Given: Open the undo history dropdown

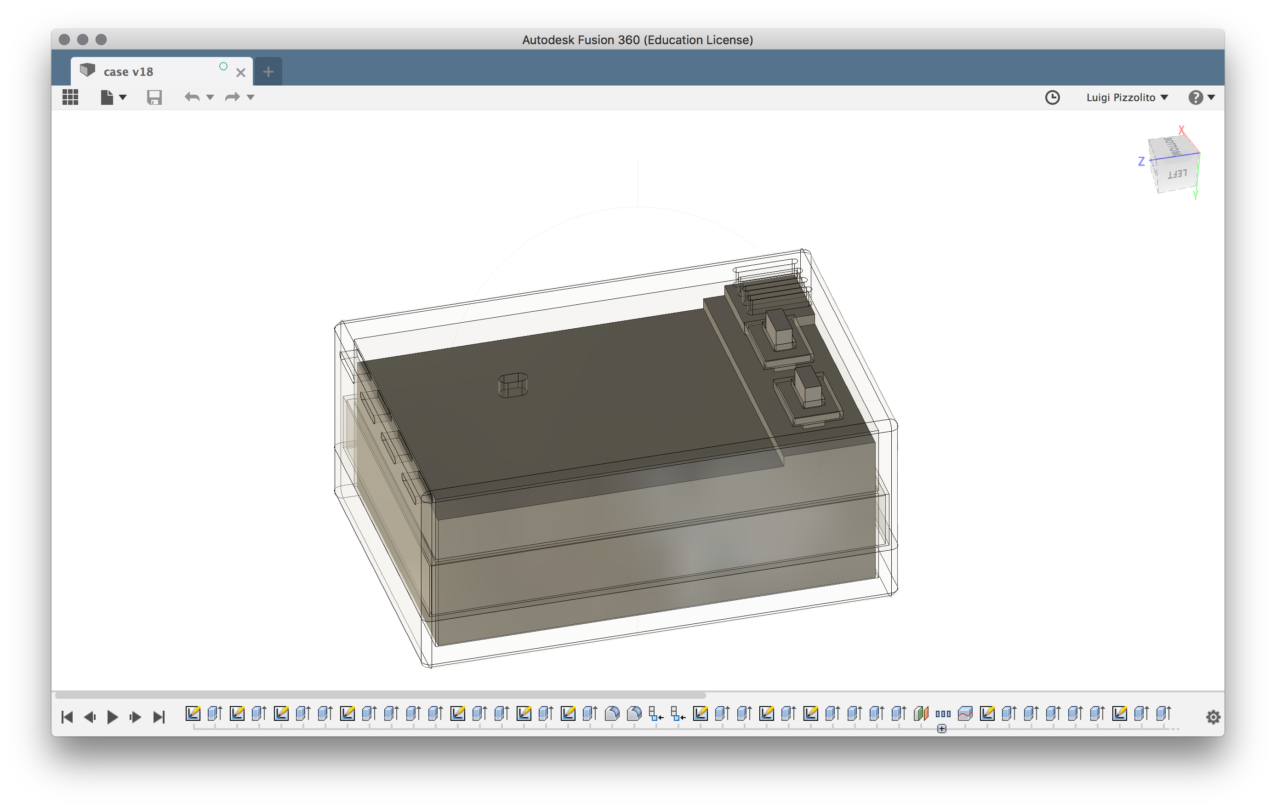Looking at the screenshot, I should coord(211,98).
